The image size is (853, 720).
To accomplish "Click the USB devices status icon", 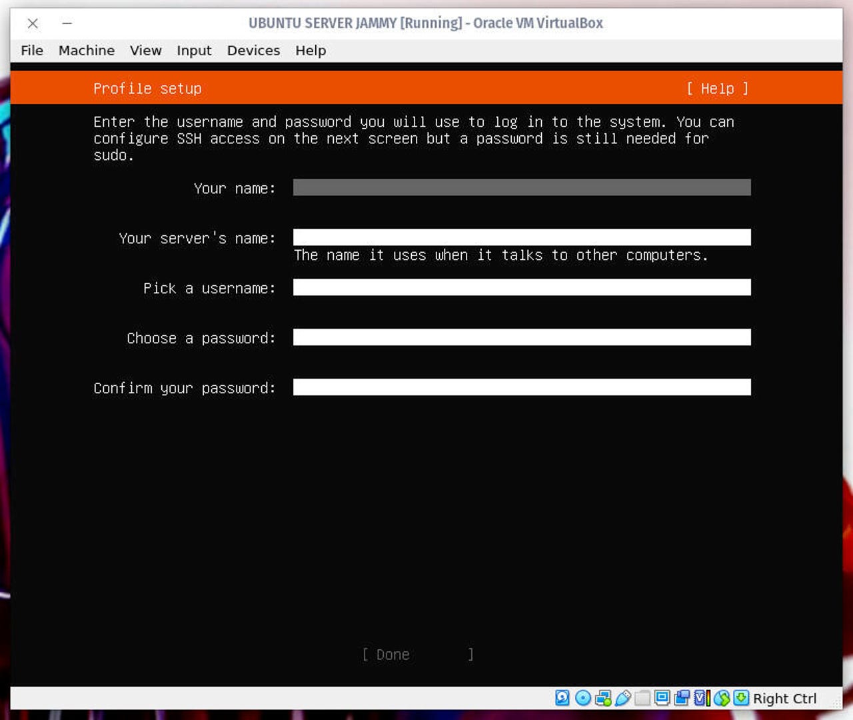I will 624,698.
